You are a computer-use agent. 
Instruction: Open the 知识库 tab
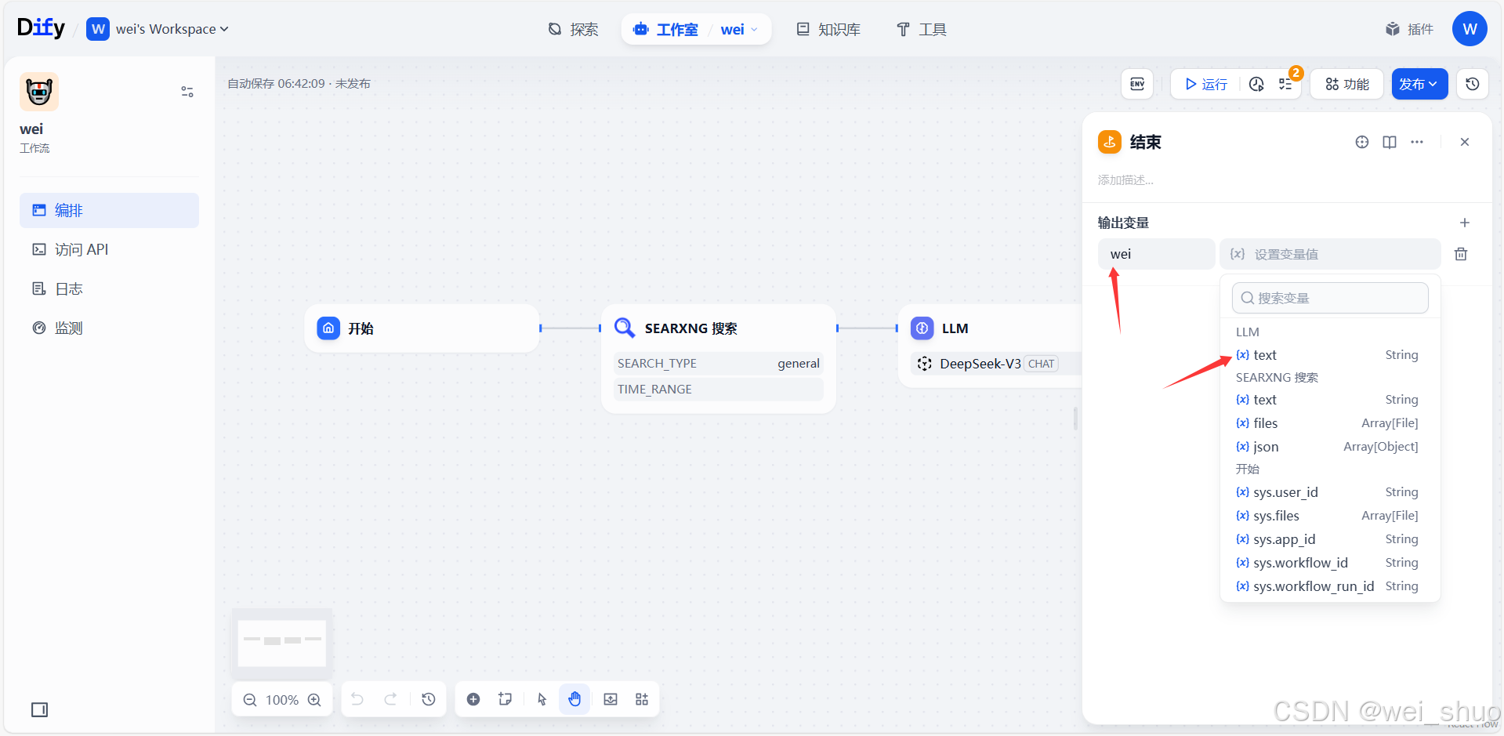[x=828, y=29]
